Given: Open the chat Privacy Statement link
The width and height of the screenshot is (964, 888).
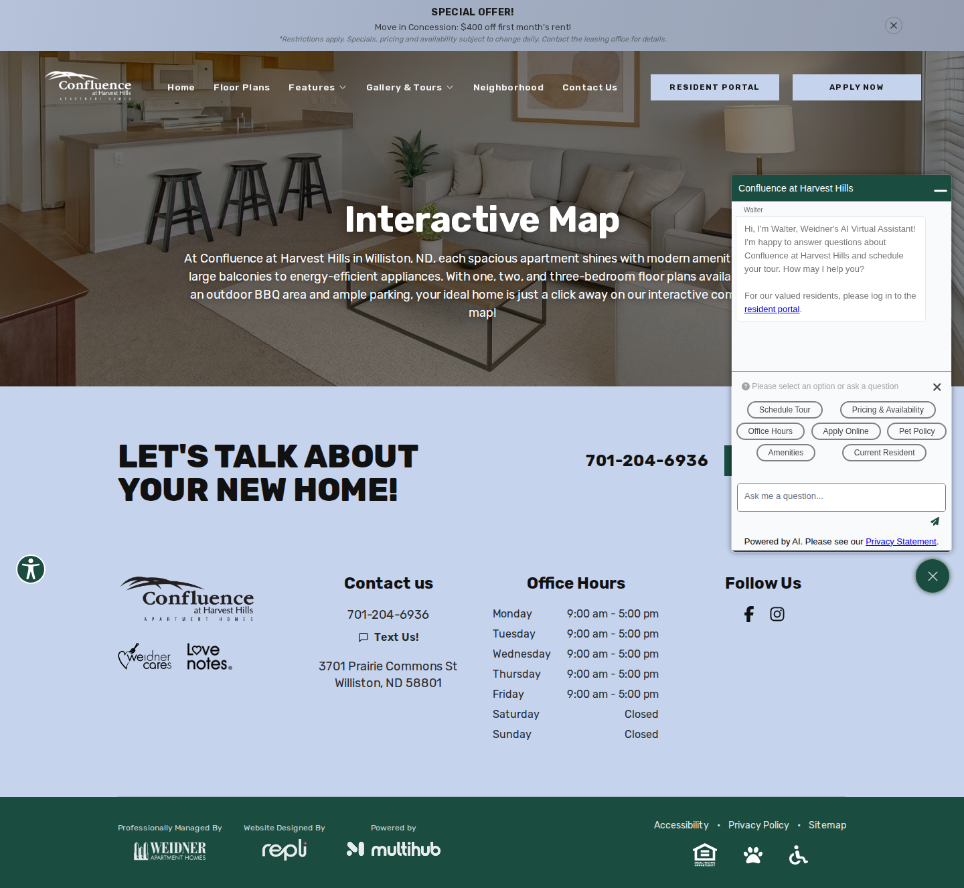Looking at the screenshot, I should [x=901, y=542].
